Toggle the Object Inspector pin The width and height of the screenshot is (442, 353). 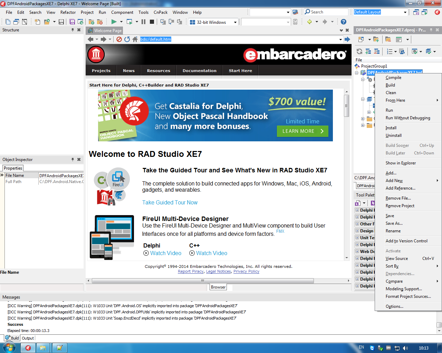tap(73, 160)
